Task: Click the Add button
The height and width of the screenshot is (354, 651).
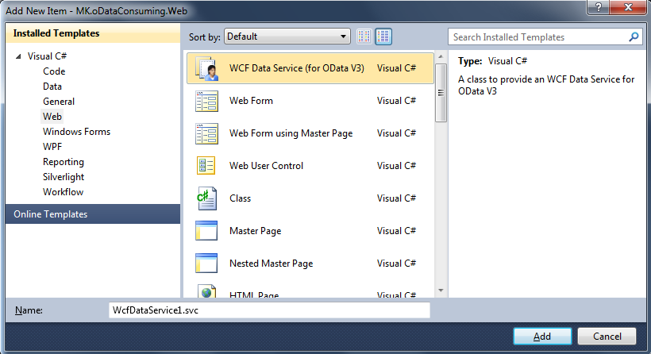Action: (542, 337)
